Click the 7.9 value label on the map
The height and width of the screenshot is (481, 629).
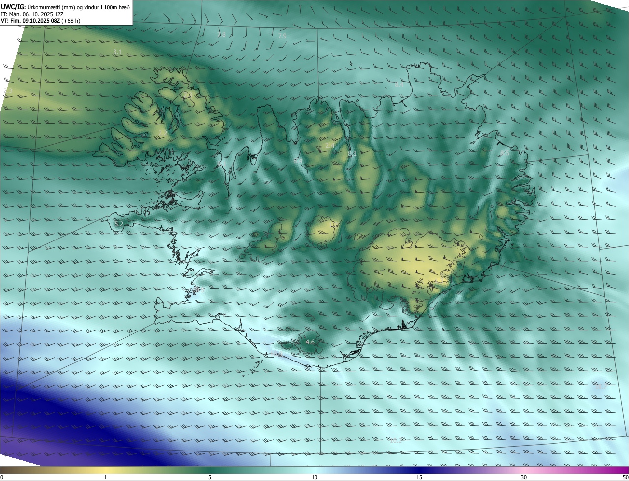pos(282,36)
